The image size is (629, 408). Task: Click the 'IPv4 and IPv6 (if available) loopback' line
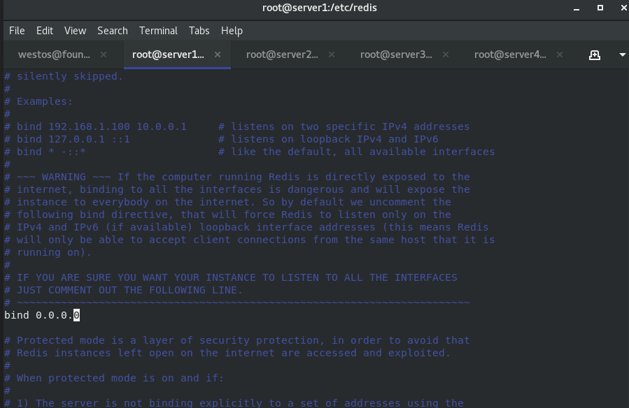246,227
